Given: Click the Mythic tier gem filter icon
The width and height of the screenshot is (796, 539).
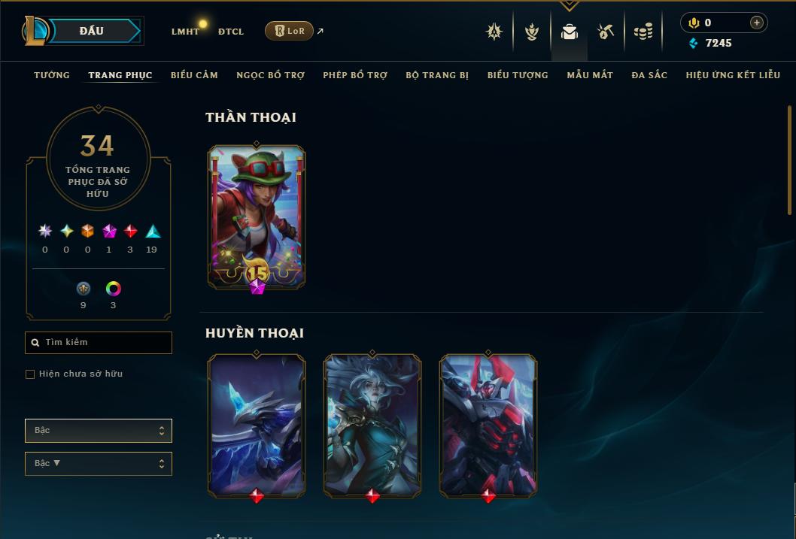Looking at the screenshot, I should tap(109, 232).
